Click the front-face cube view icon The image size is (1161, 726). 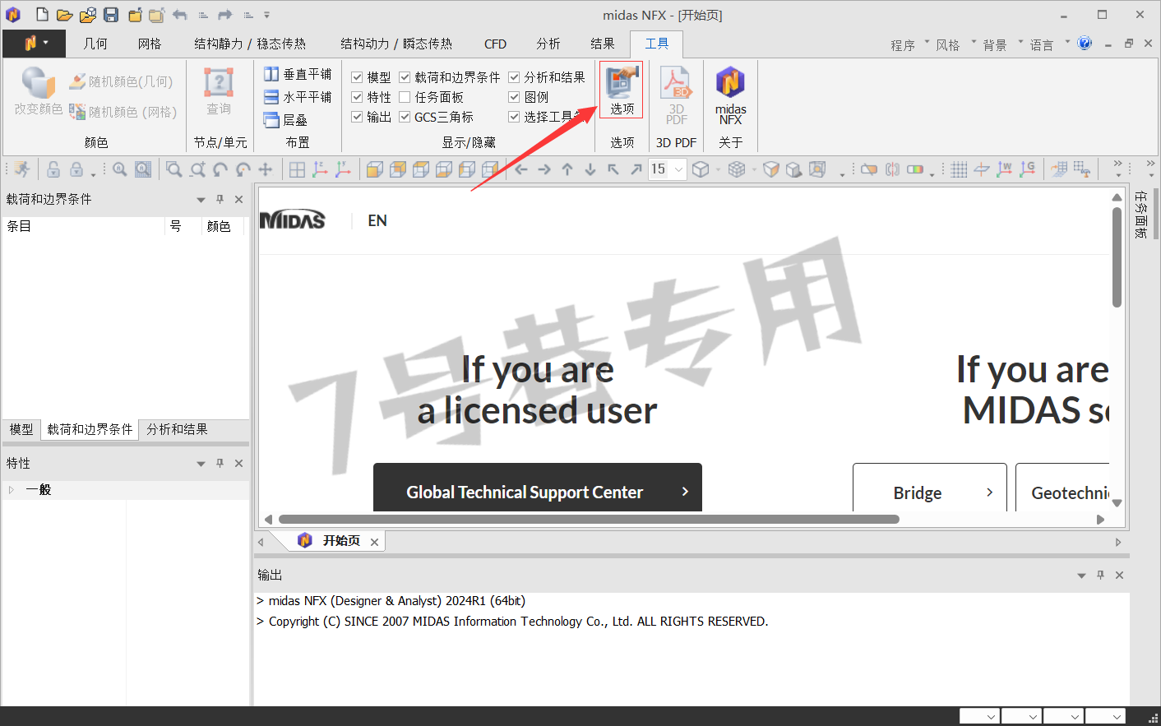pyautogui.click(x=375, y=169)
